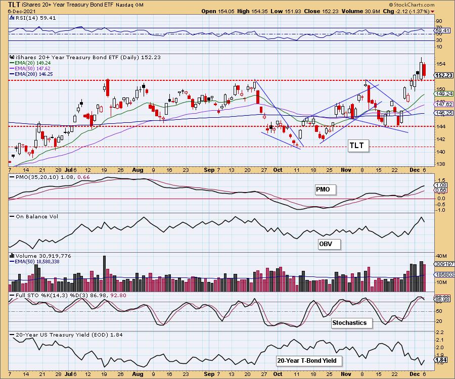Click the candlestick icon in the price legend
Screen dimensions: 455x379
point(12,57)
